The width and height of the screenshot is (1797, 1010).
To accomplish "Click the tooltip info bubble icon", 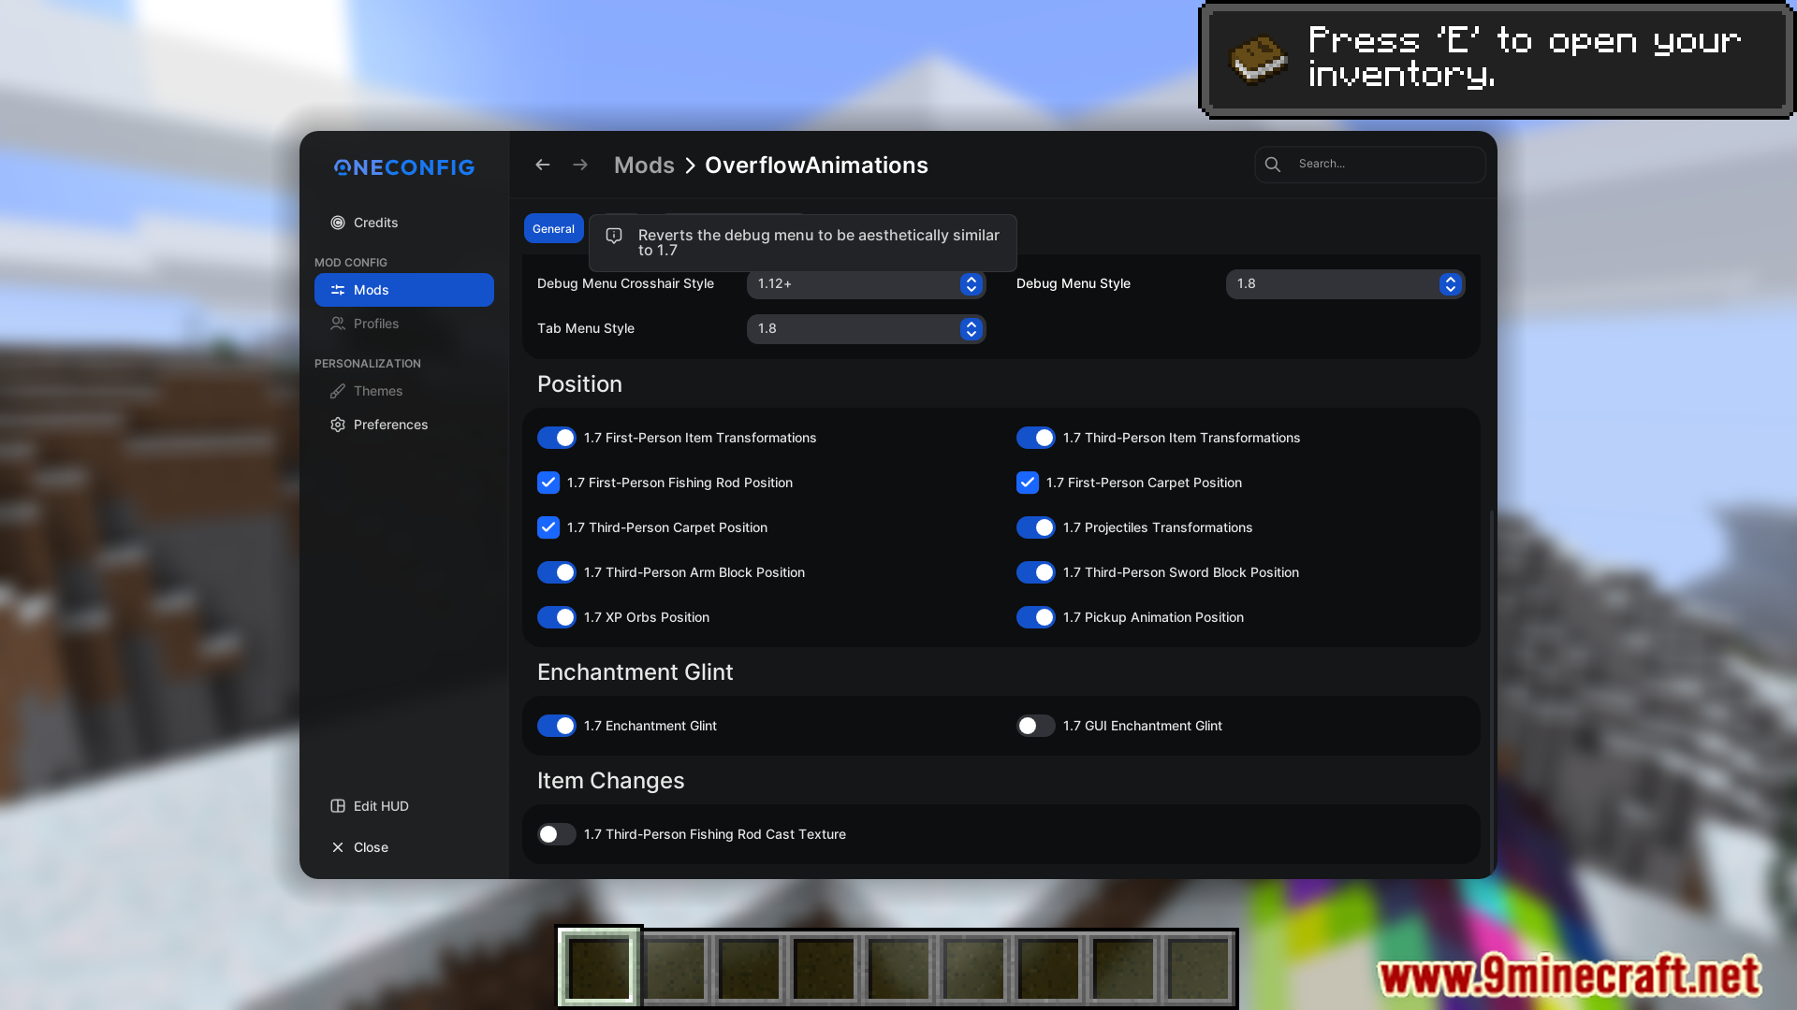I will [x=614, y=236].
